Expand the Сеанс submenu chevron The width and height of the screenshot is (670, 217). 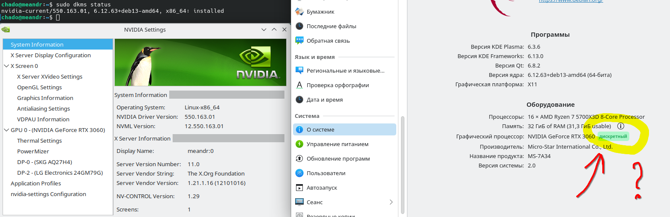pos(391,202)
